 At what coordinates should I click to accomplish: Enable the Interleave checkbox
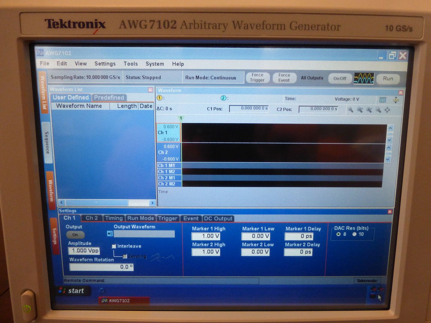[x=114, y=246]
